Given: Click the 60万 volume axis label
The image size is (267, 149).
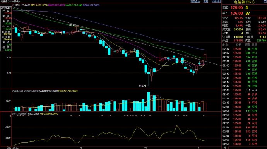Looking at the screenshot, I should pyautogui.click(x=9, y=101).
